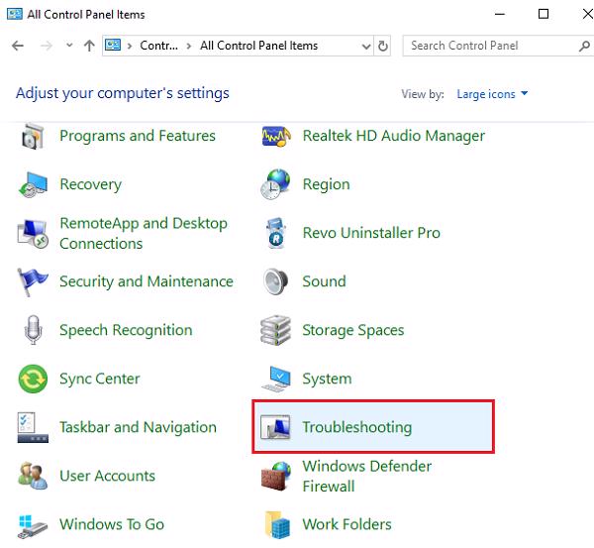Open the Sync Center green icon
Screen dimensions: 594x548
tap(33, 379)
